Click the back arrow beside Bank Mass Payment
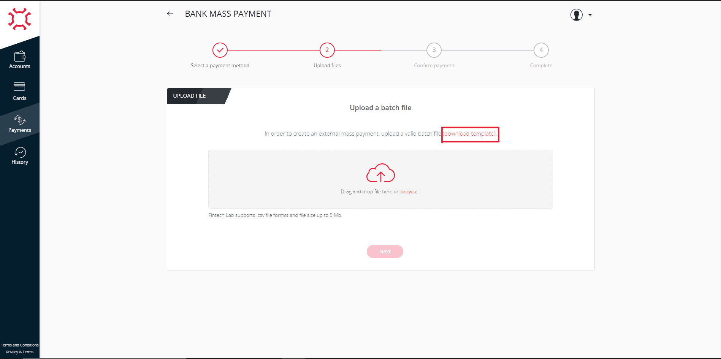Viewport: 721px width, 359px height. 170,14
